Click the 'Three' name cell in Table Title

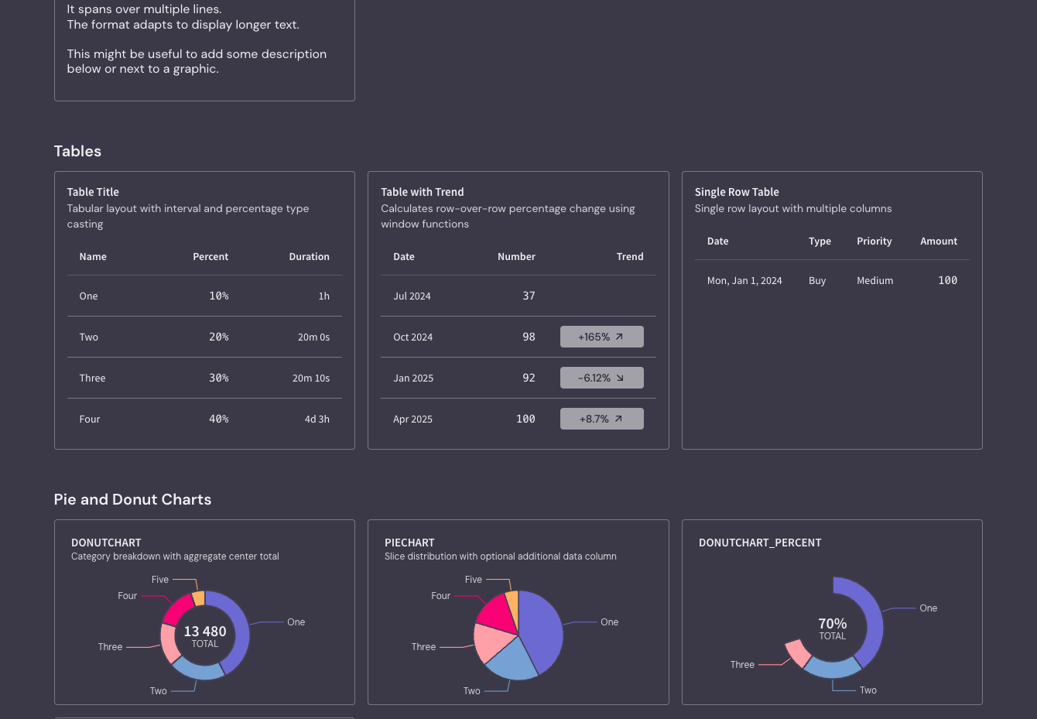coord(92,378)
